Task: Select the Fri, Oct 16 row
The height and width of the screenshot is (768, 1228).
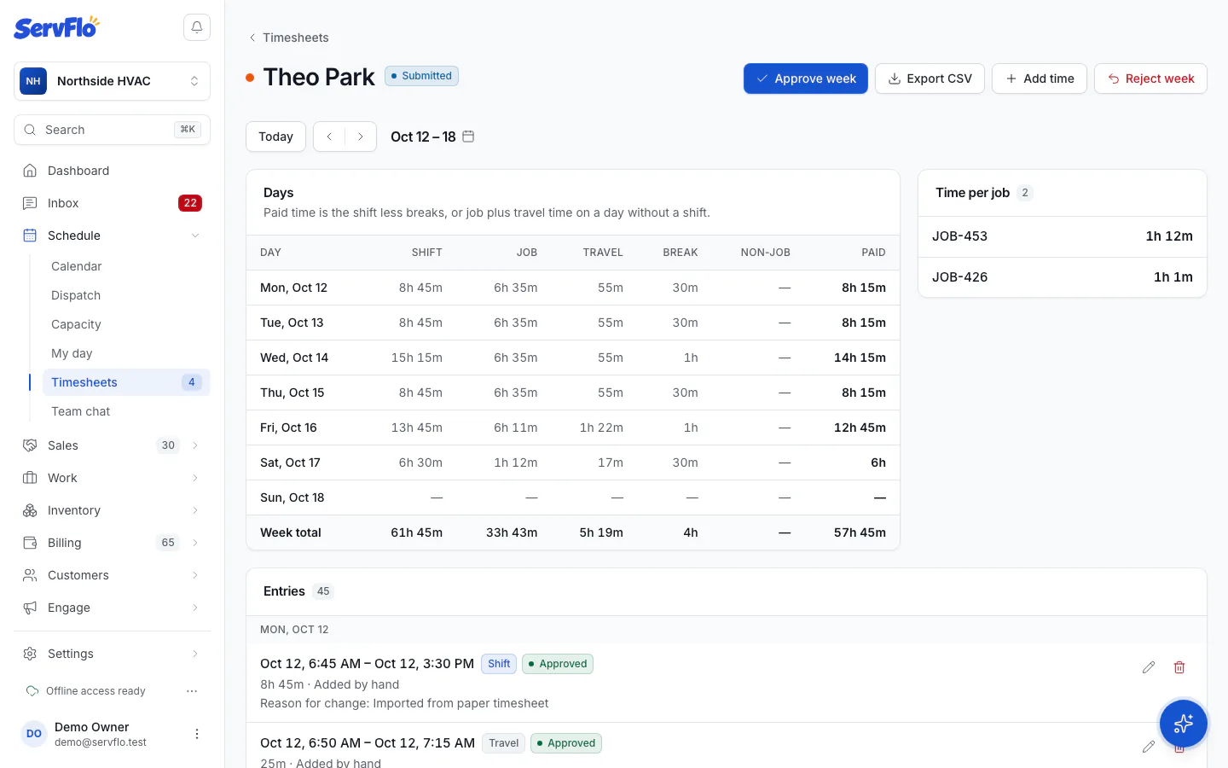Action: click(573, 428)
